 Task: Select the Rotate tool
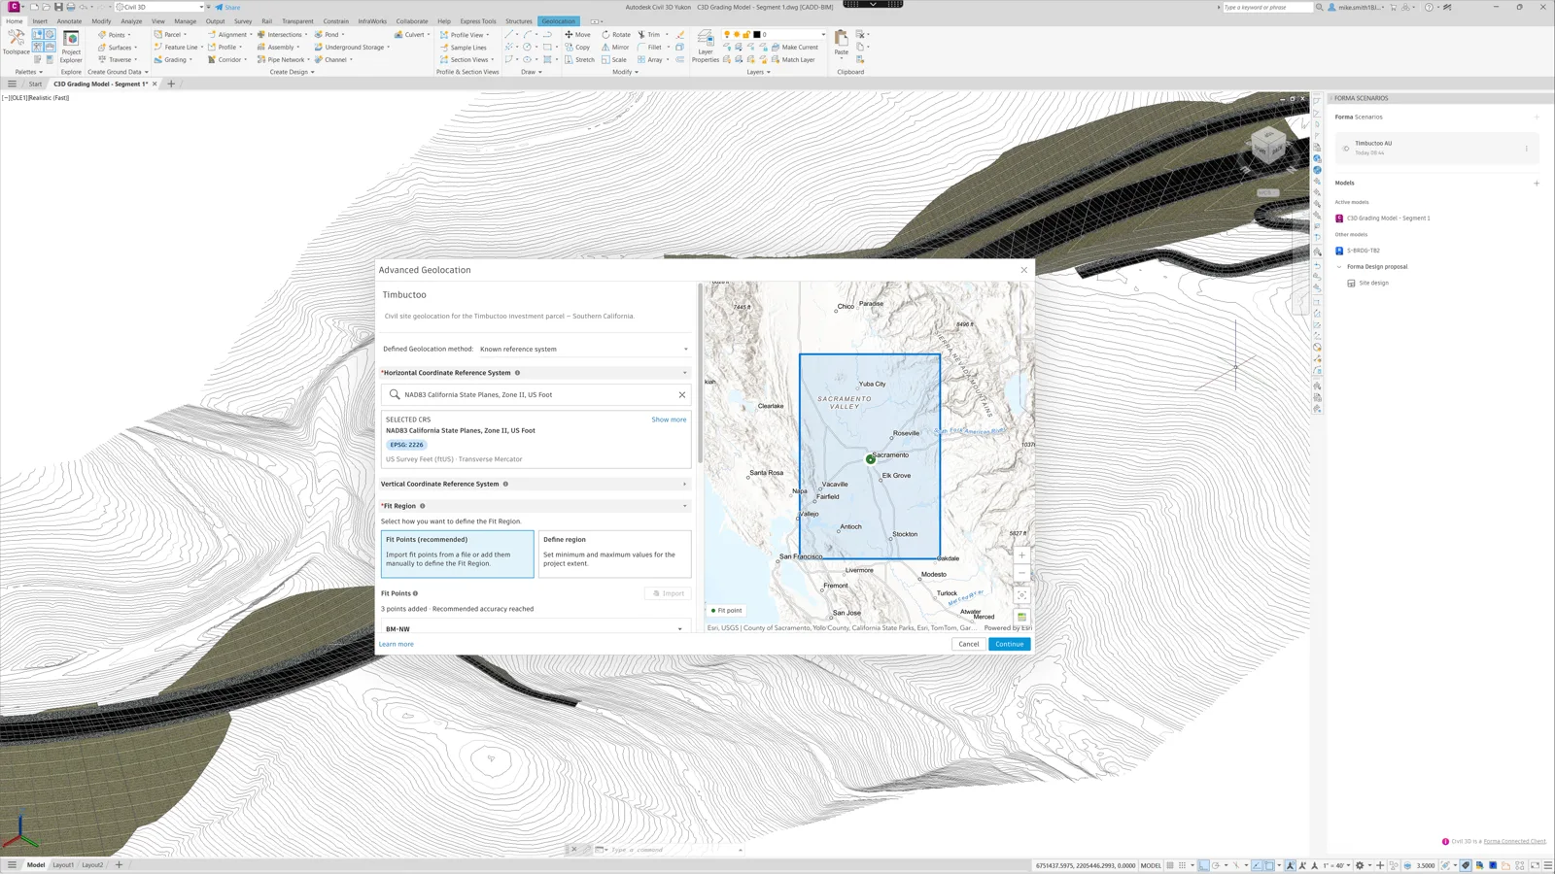click(616, 34)
